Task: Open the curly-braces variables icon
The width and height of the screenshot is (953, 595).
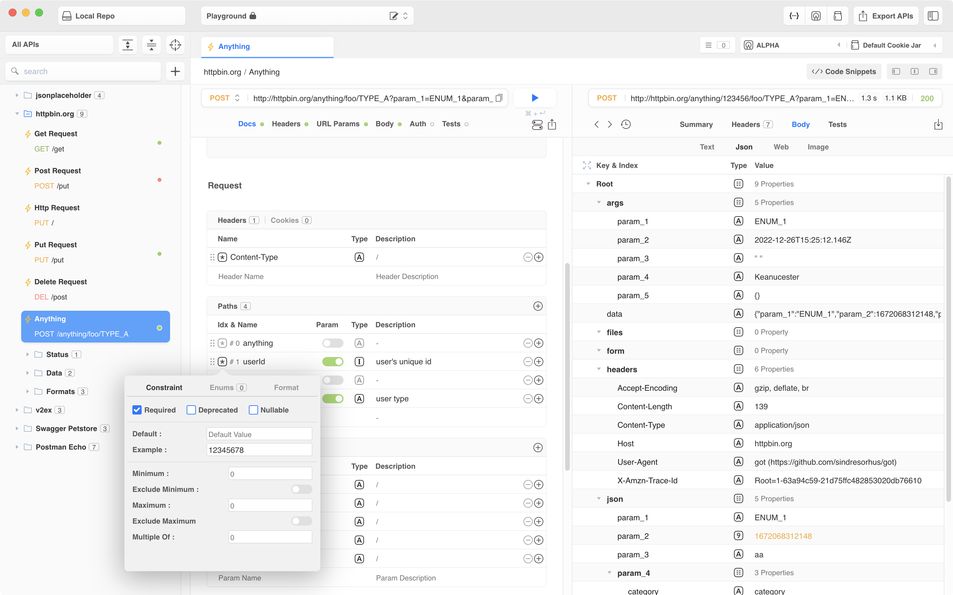Action: pyautogui.click(x=794, y=16)
